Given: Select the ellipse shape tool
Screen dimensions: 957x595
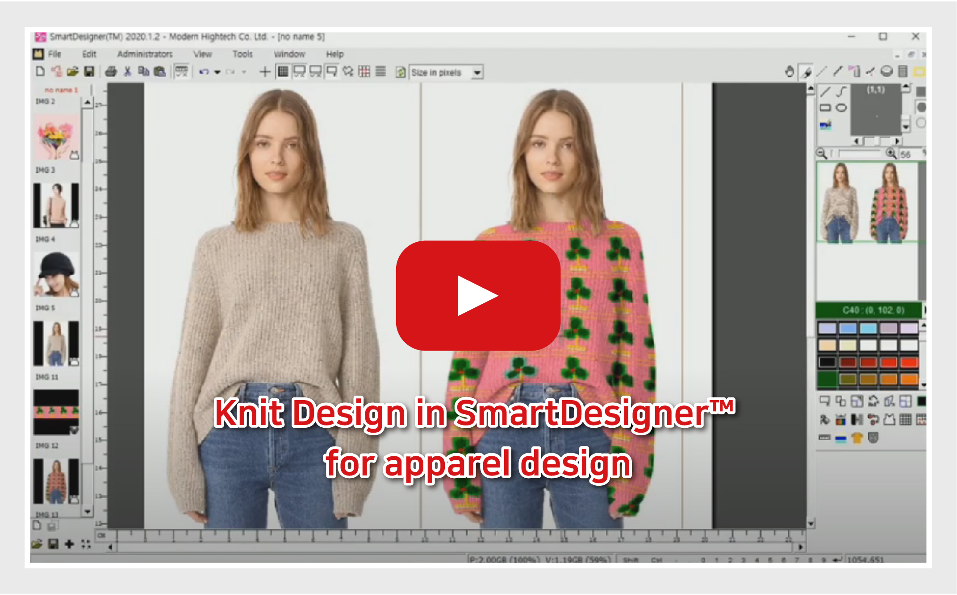Looking at the screenshot, I should (x=841, y=108).
